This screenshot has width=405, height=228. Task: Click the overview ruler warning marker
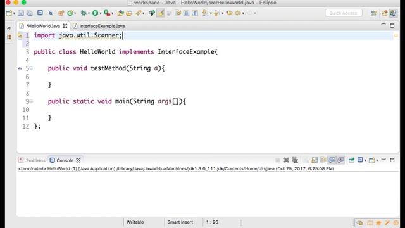[x=396, y=35]
